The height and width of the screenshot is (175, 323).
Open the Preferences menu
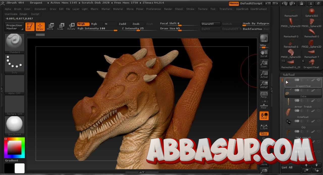pos(153,9)
